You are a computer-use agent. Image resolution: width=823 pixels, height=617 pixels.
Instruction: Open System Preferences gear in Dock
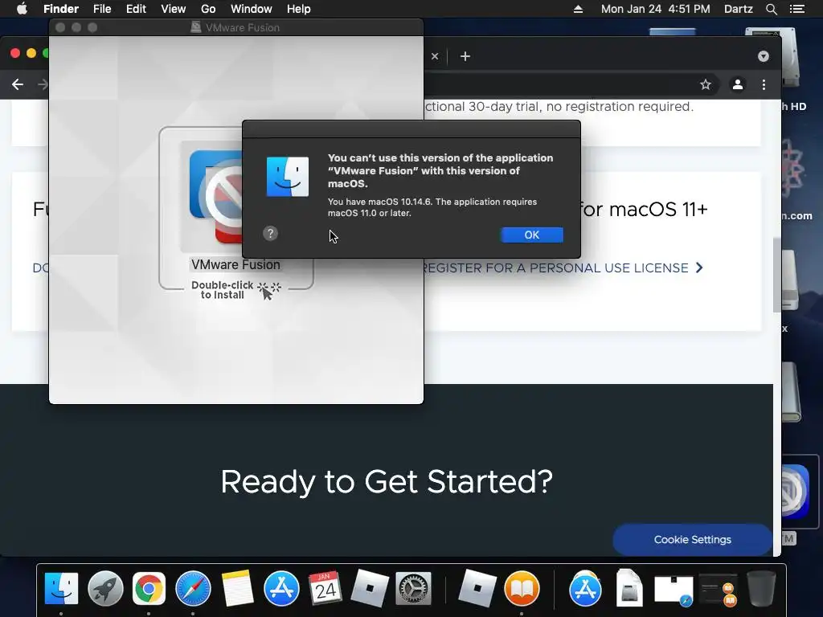coord(414,588)
